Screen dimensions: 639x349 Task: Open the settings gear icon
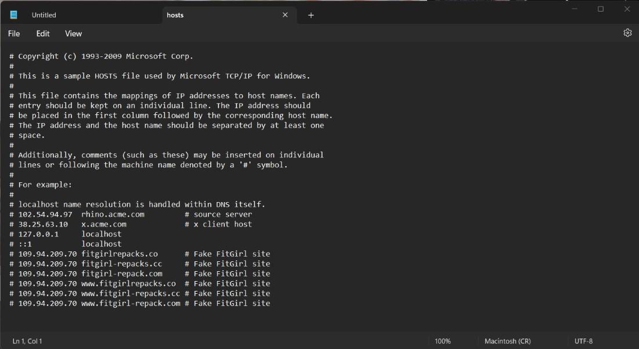[627, 33]
